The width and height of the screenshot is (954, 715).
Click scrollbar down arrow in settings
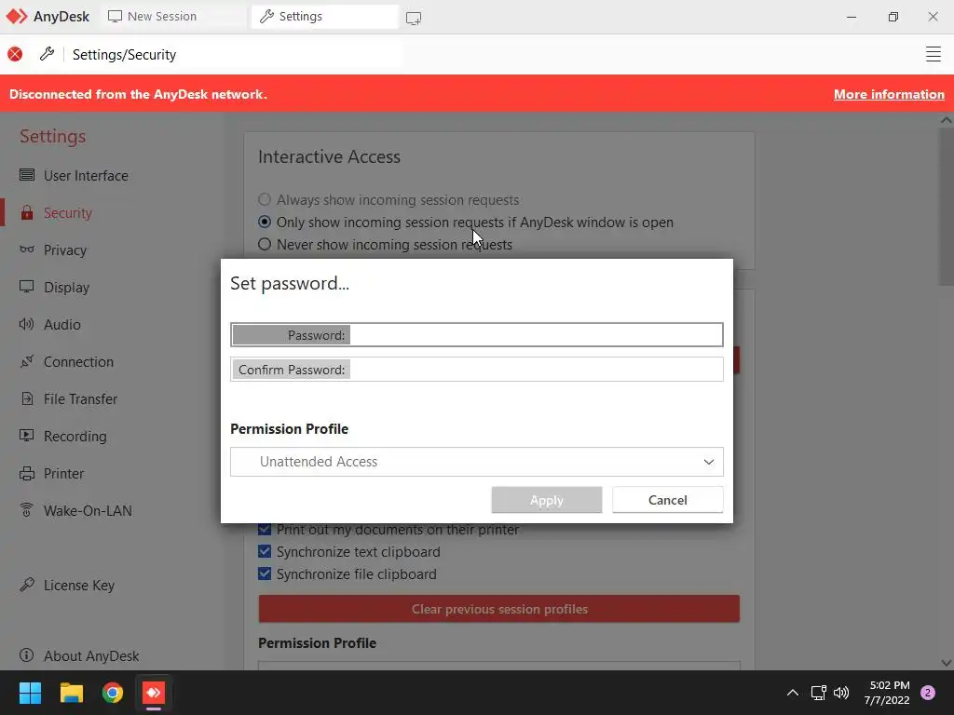pyautogui.click(x=946, y=663)
